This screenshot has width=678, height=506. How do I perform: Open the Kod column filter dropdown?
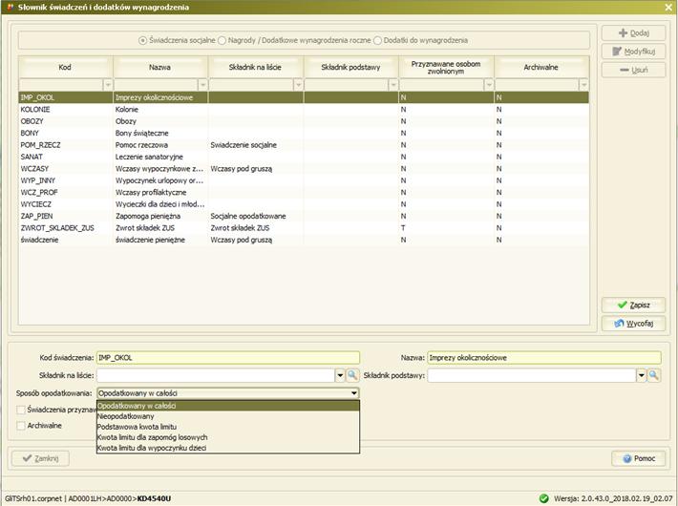pos(108,84)
